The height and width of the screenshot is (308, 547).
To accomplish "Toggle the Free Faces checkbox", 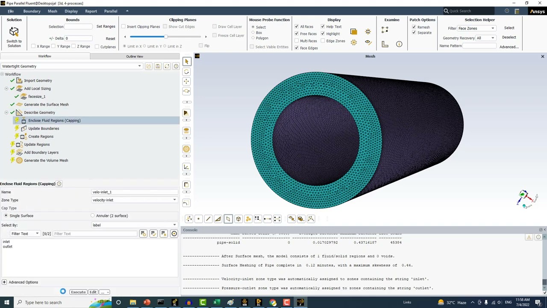I will [x=297, y=34].
